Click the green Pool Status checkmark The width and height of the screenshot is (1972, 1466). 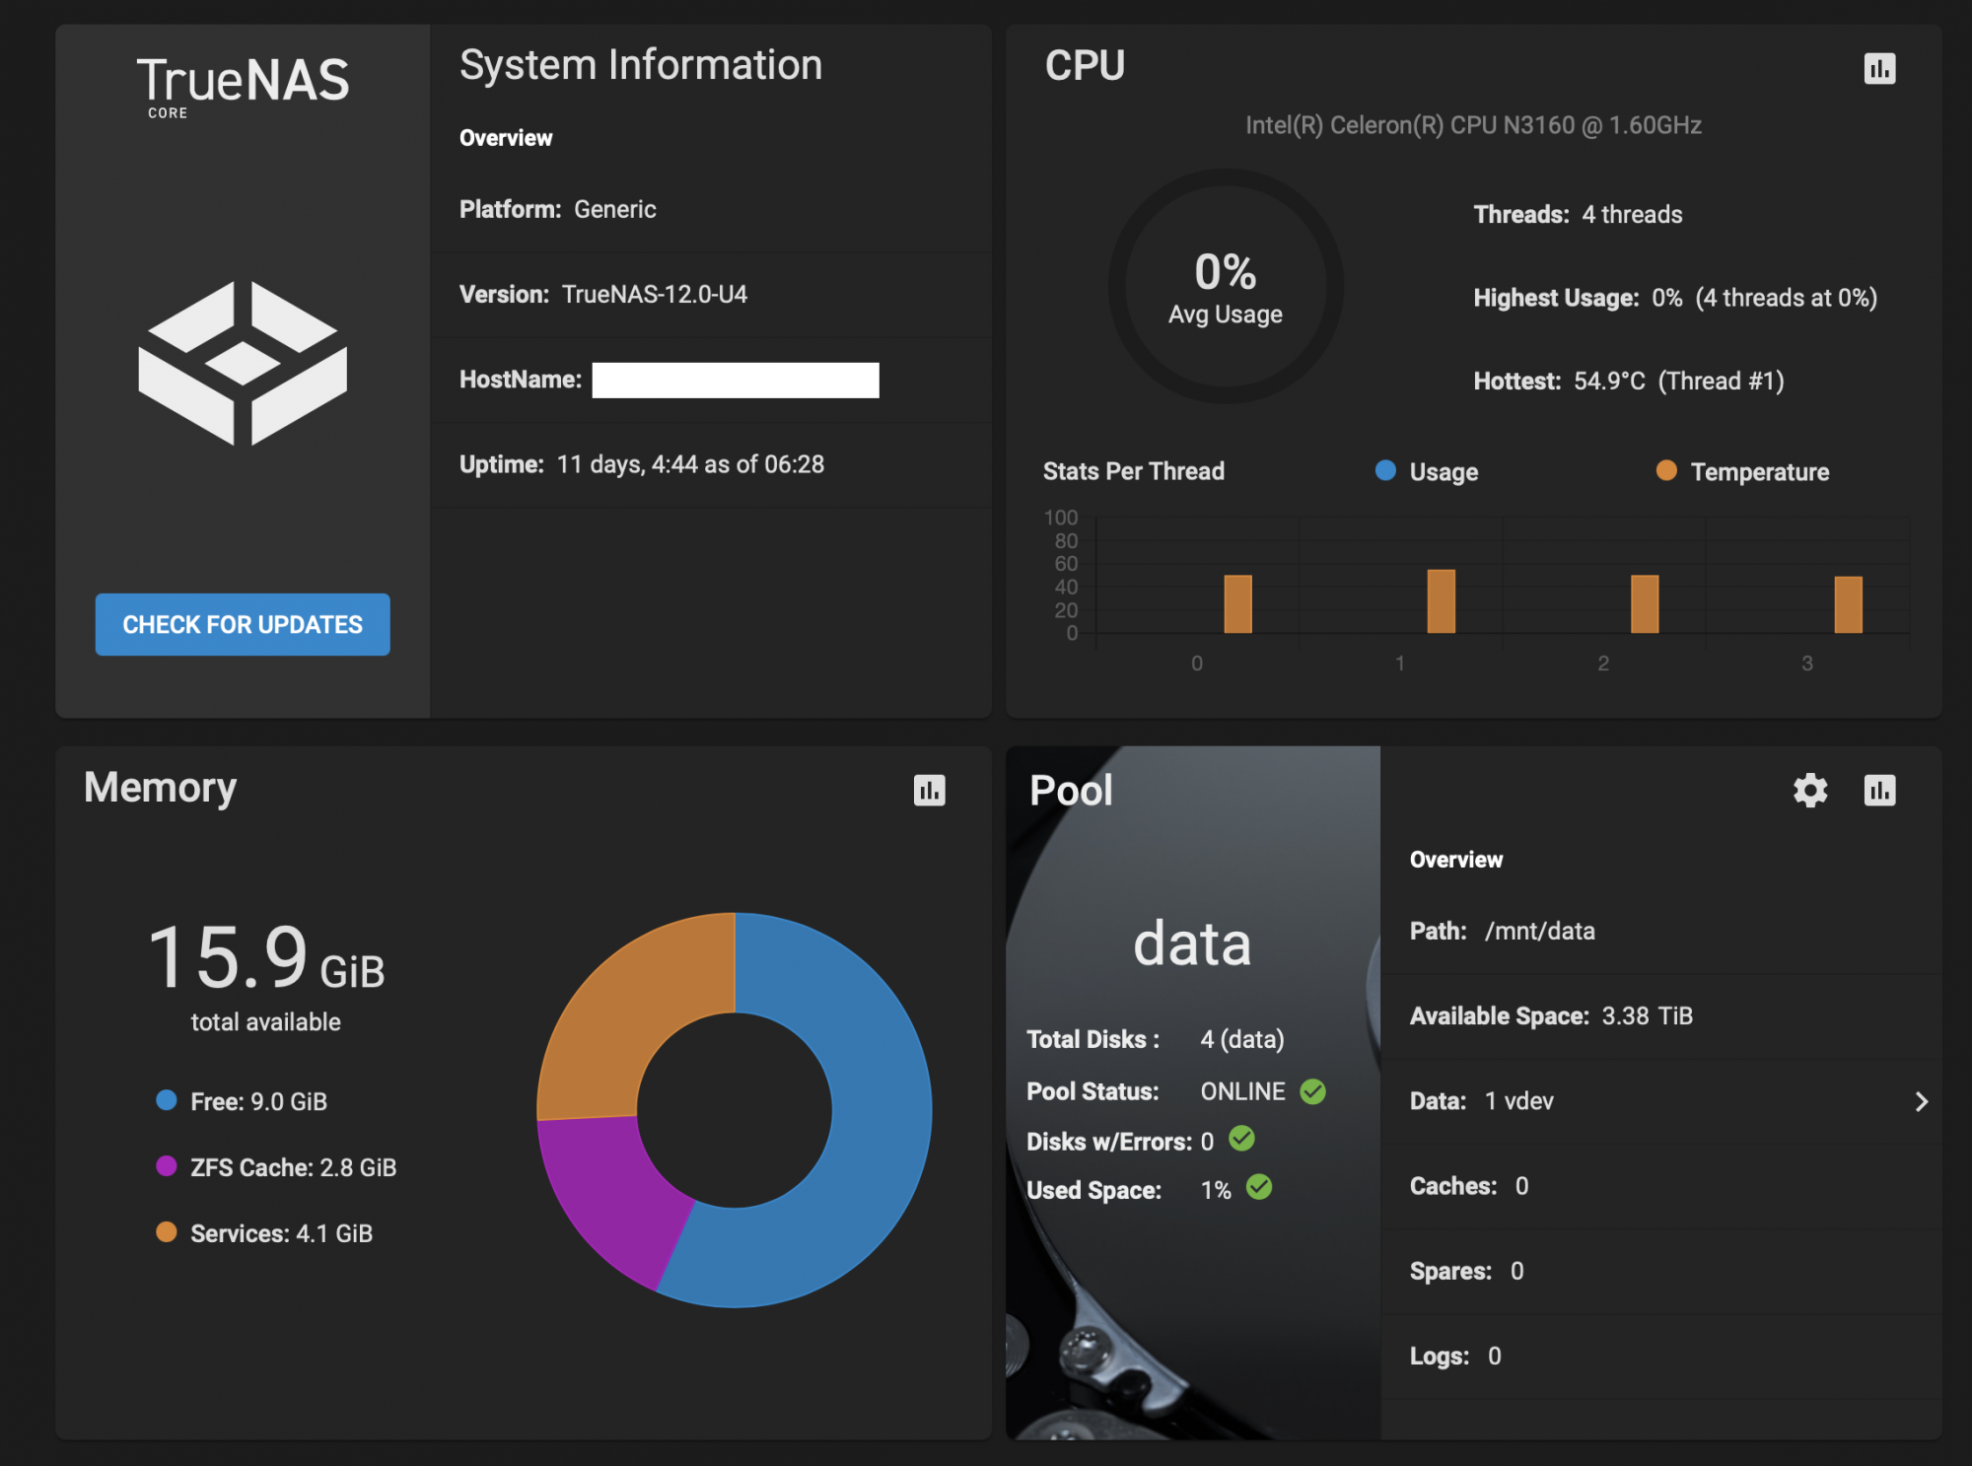(1312, 1091)
